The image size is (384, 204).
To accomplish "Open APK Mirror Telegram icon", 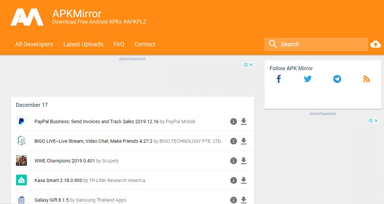I will pyautogui.click(x=337, y=79).
